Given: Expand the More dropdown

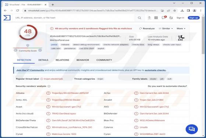Looking at the screenshot, I should pos(181,28).
